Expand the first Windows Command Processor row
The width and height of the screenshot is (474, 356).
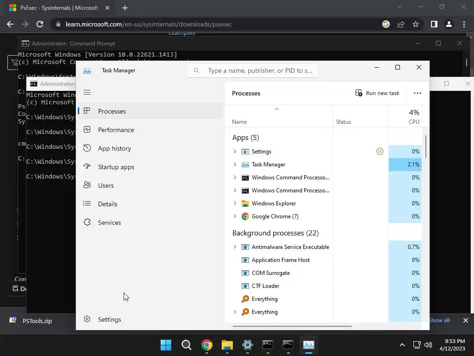coord(235,178)
